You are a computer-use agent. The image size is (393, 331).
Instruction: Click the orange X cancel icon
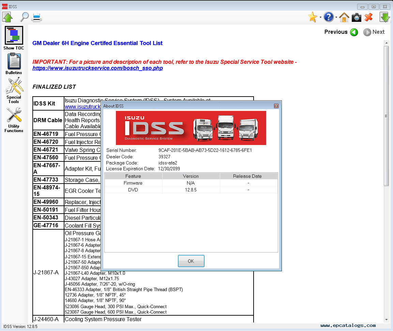[x=369, y=17]
